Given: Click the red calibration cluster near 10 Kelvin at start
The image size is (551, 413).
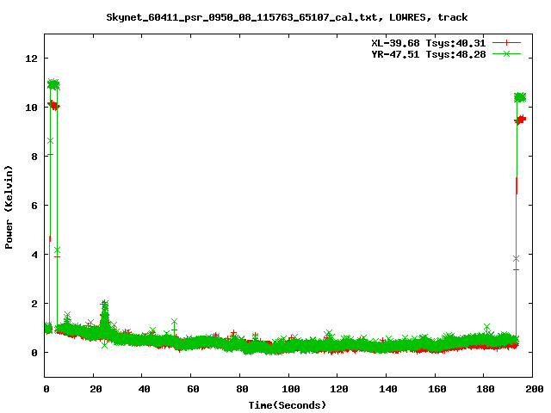Looking at the screenshot, I should pyautogui.click(x=53, y=105).
